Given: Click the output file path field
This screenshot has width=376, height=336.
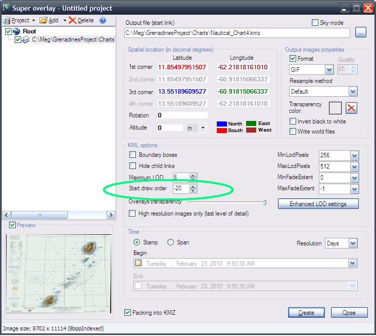Looking at the screenshot, I should 237,33.
